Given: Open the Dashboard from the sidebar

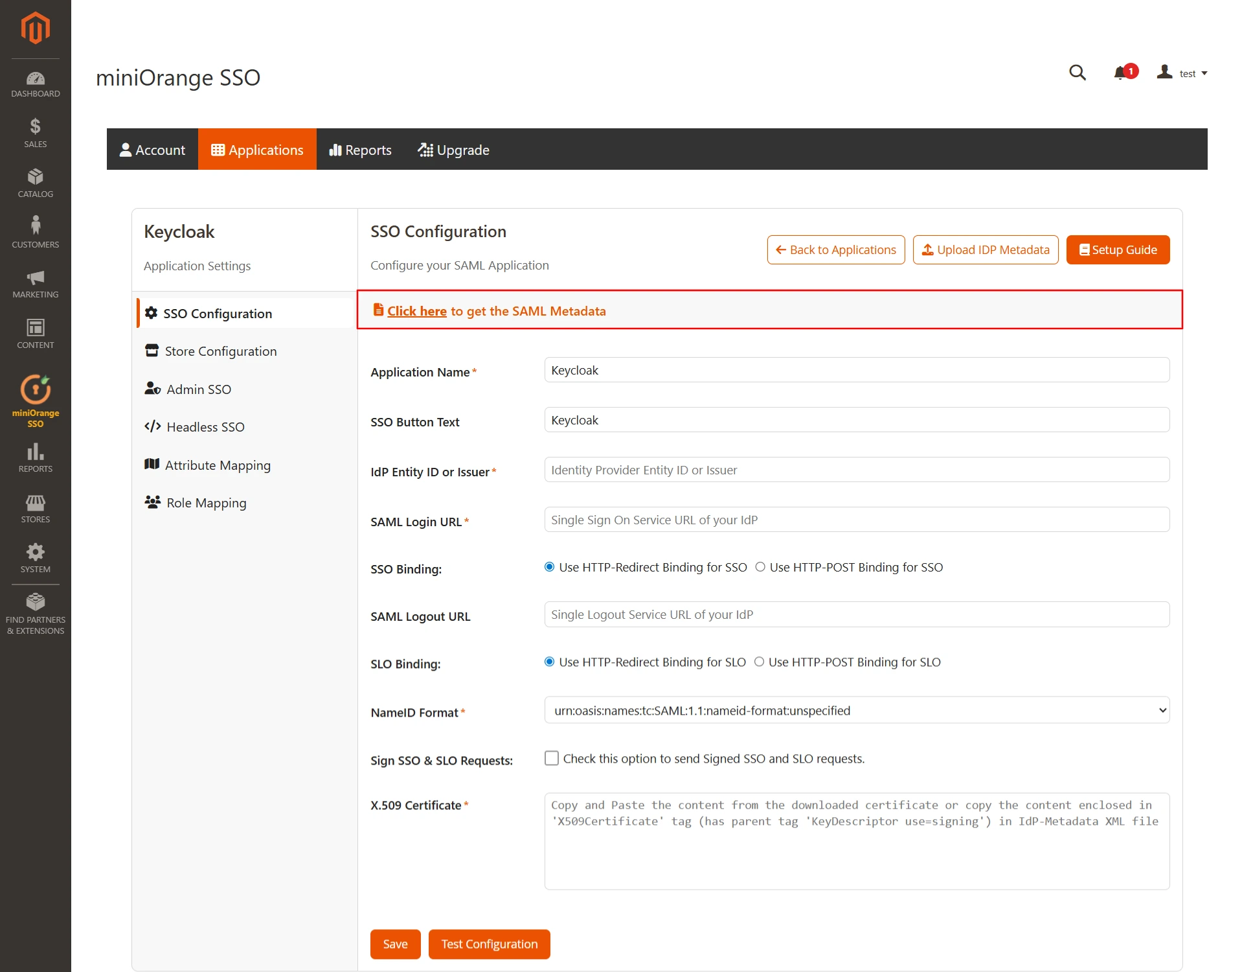Looking at the screenshot, I should [x=35, y=84].
